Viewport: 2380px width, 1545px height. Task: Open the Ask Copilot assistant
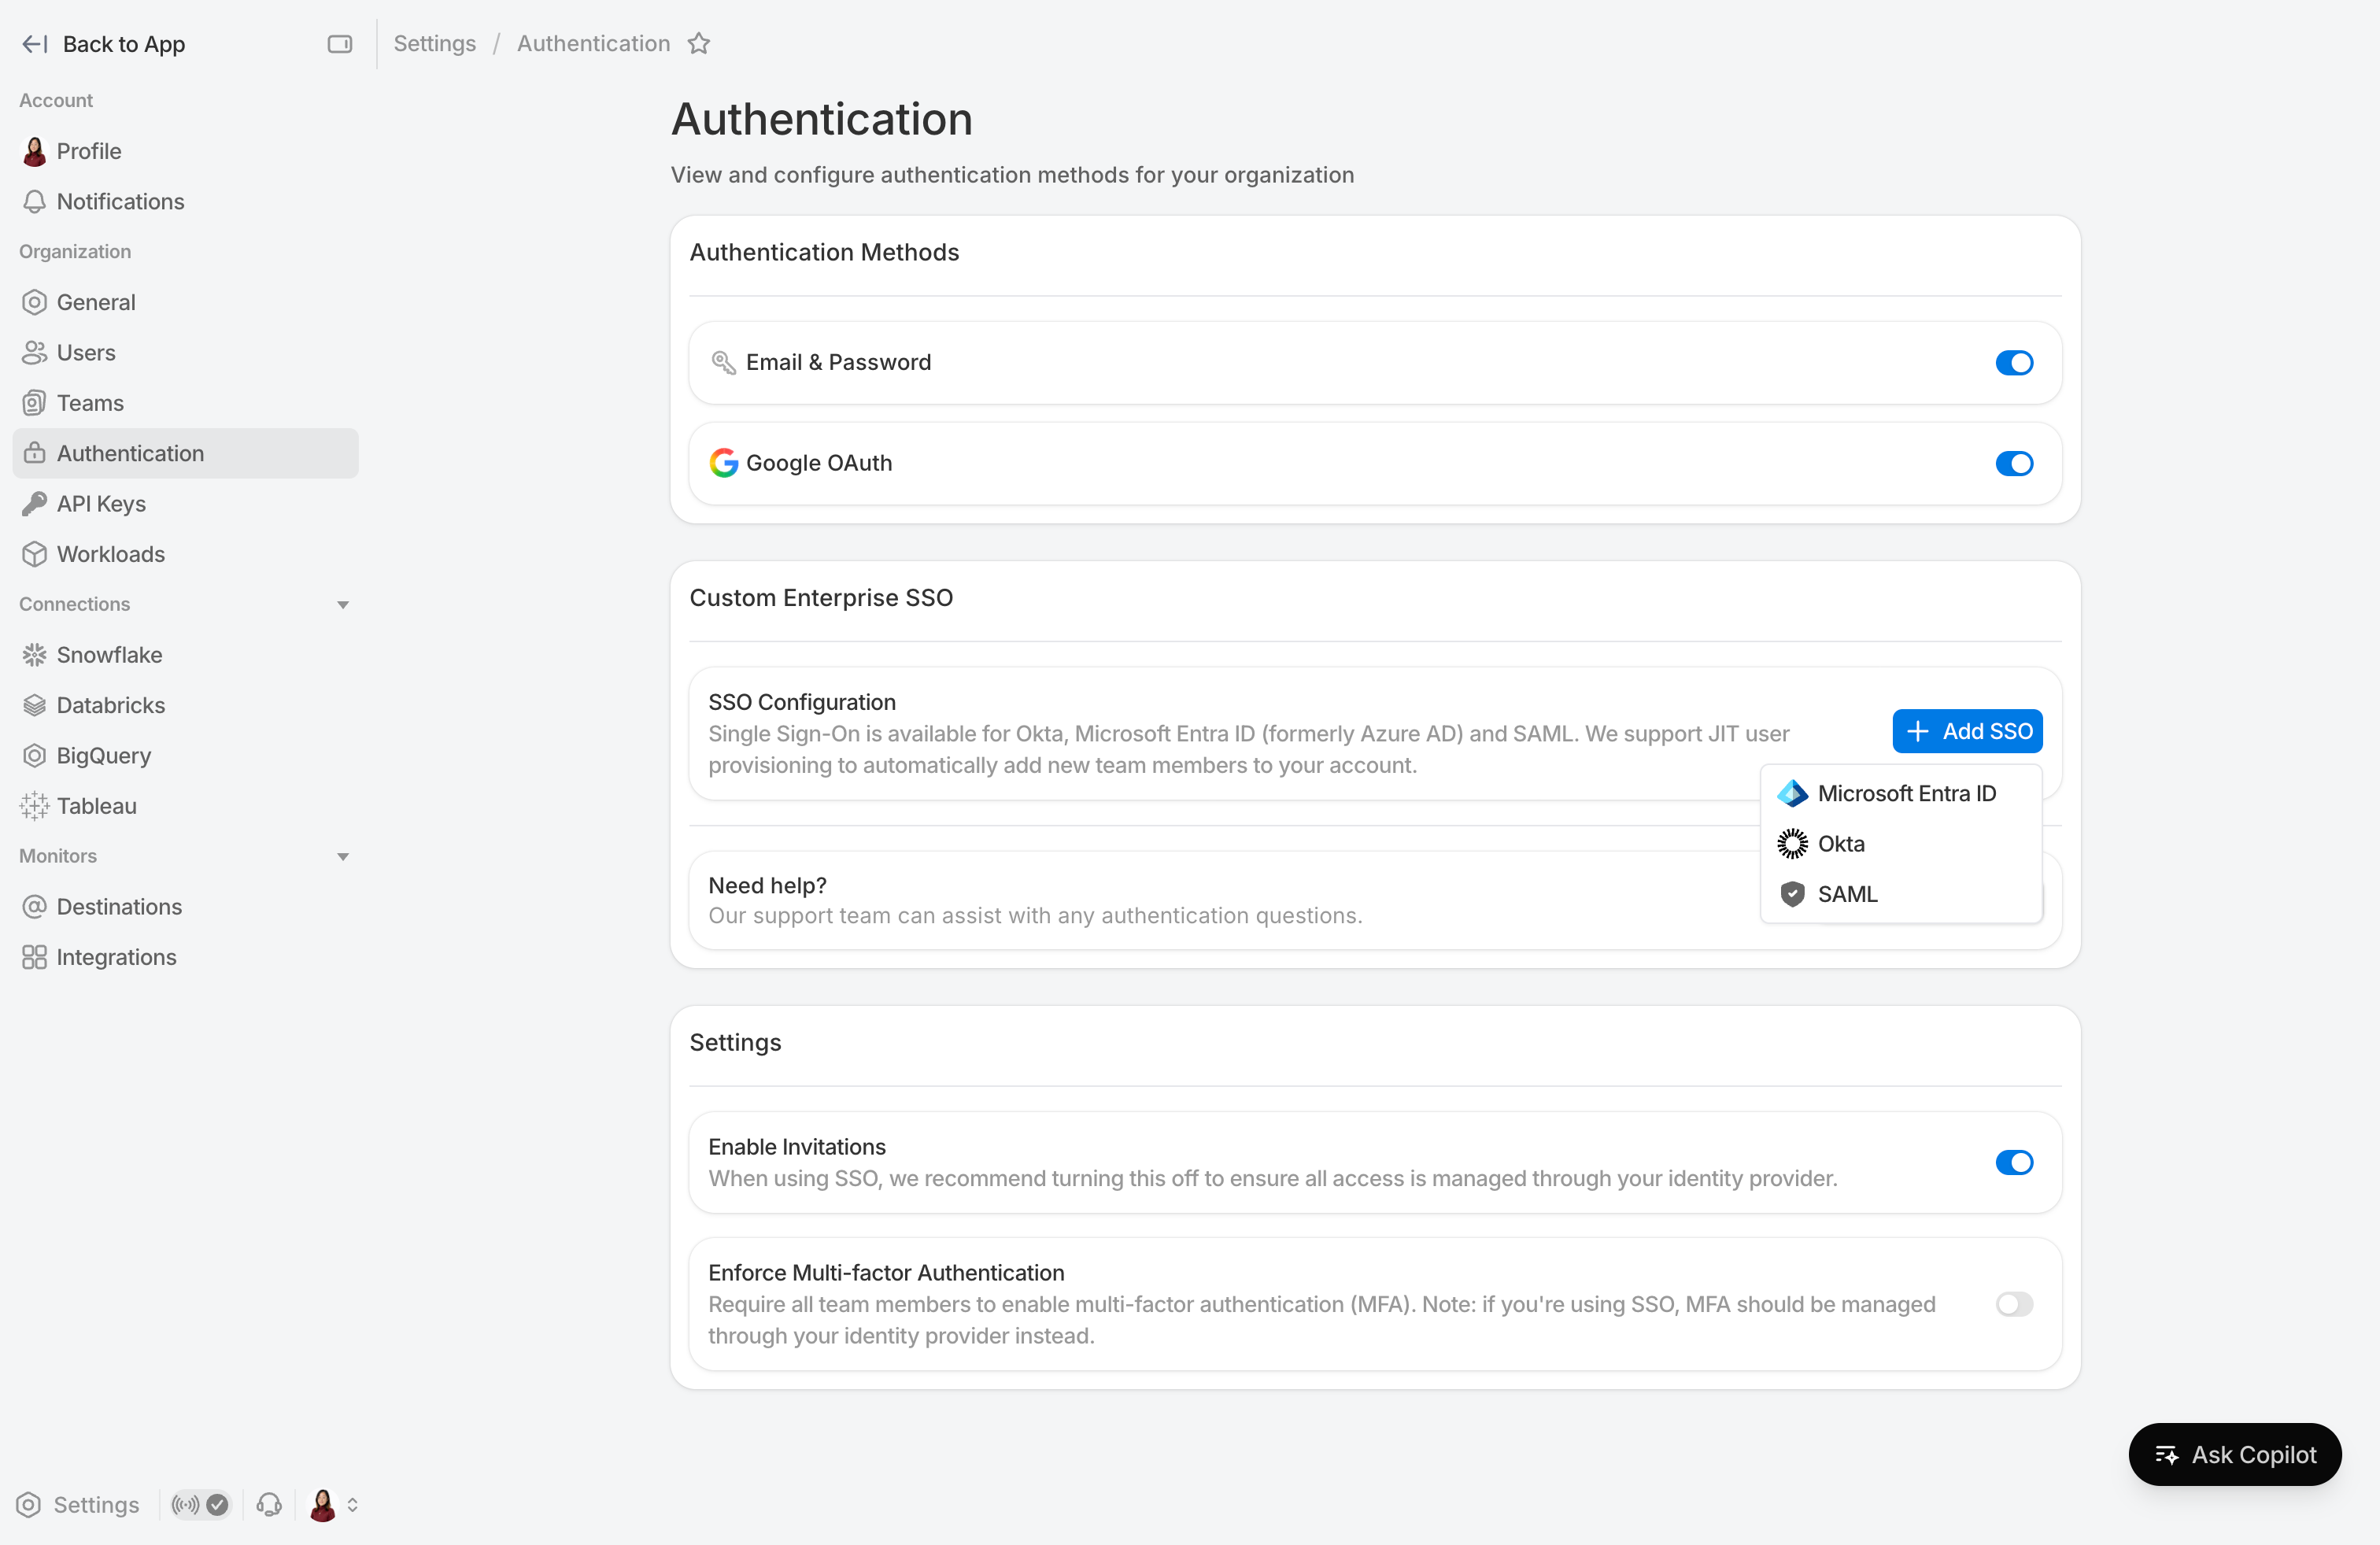coord(2234,1454)
